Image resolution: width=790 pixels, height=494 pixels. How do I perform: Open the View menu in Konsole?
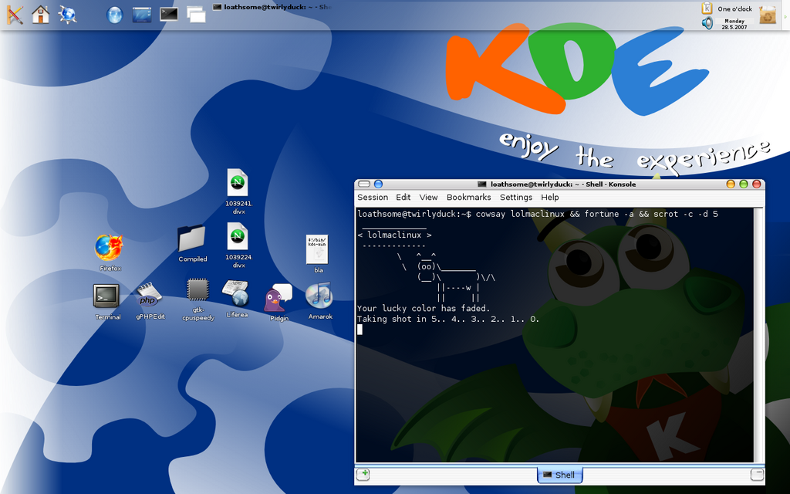428,197
